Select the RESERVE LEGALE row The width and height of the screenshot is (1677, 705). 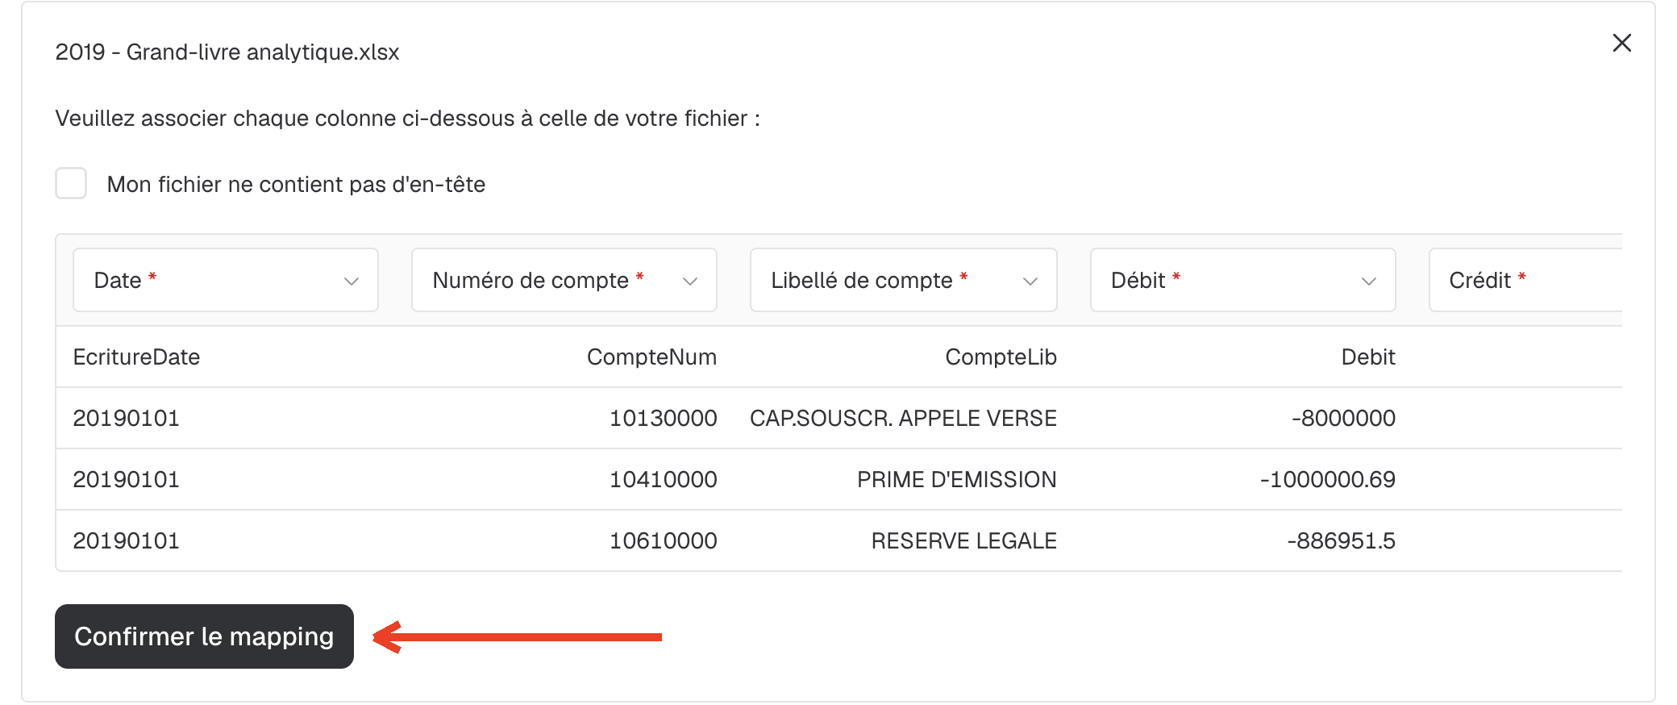pyautogui.click(x=838, y=540)
